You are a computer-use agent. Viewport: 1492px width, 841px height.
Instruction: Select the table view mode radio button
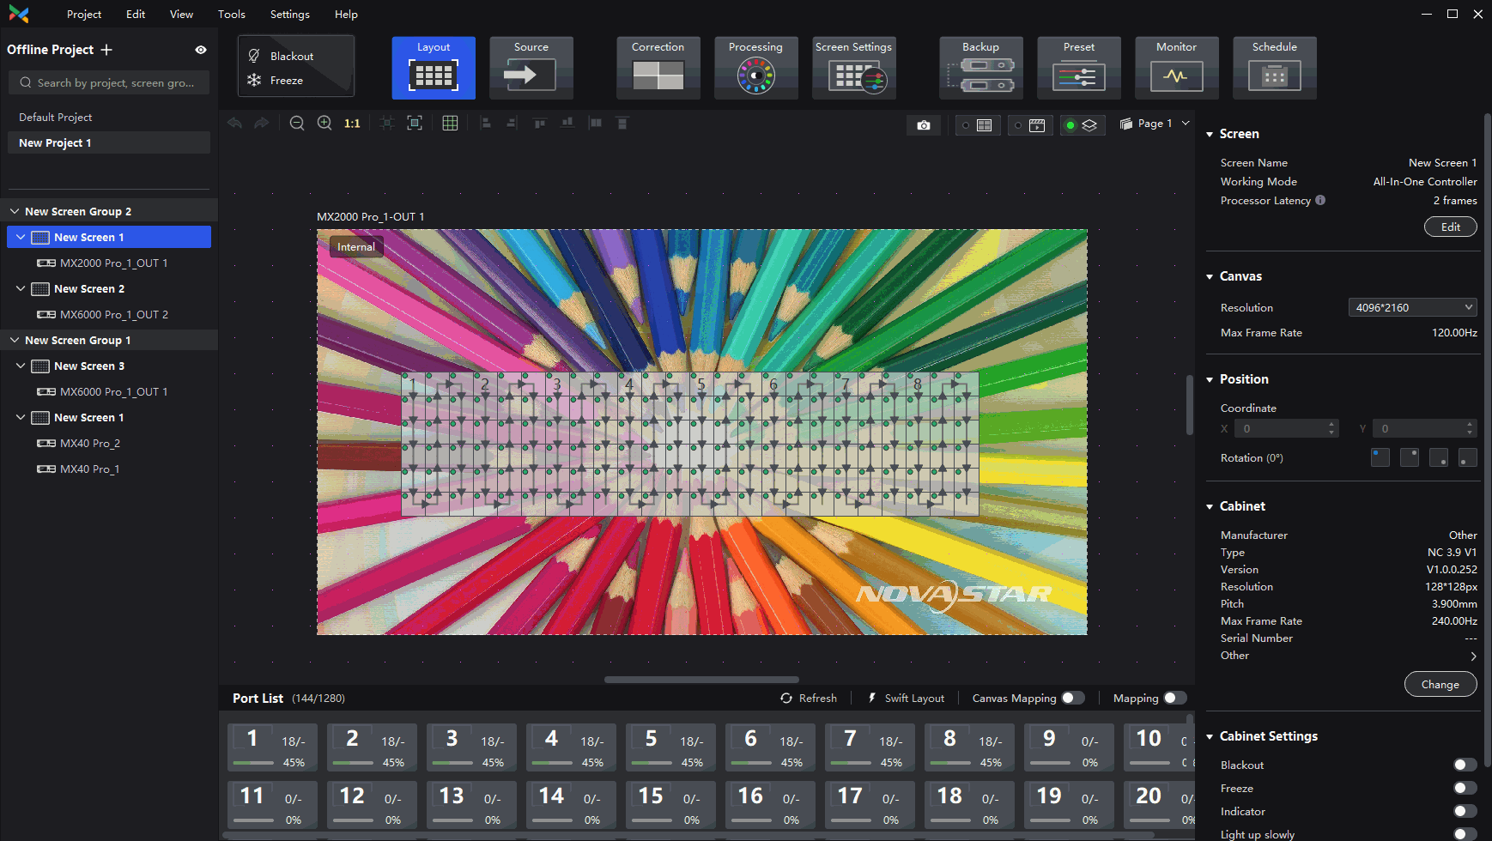pyautogui.click(x=966, y=125)
